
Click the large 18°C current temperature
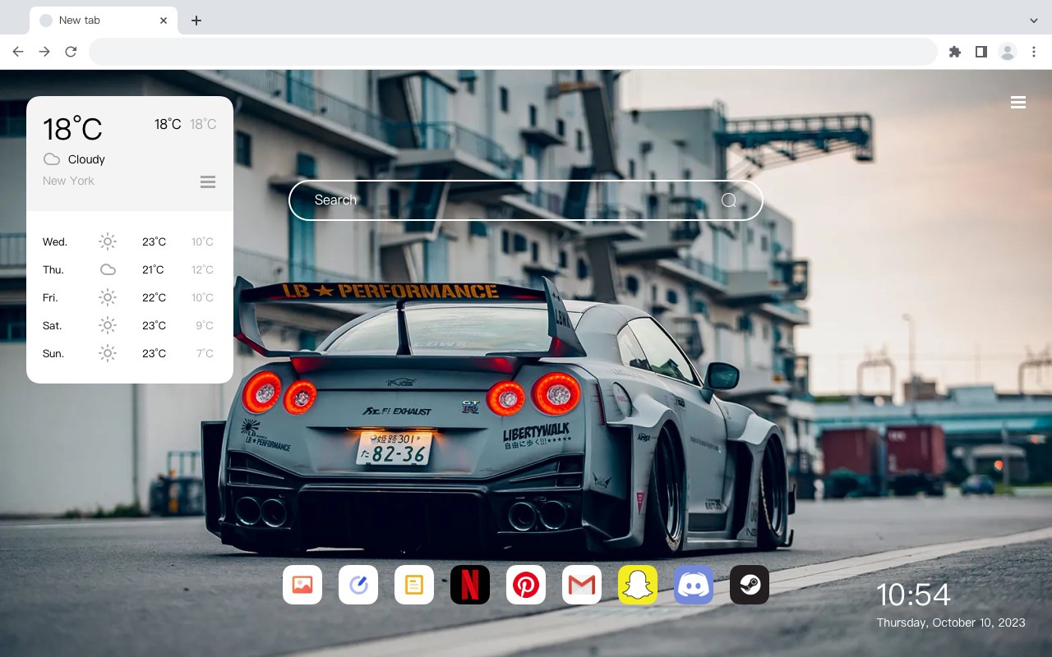(72, 129)
